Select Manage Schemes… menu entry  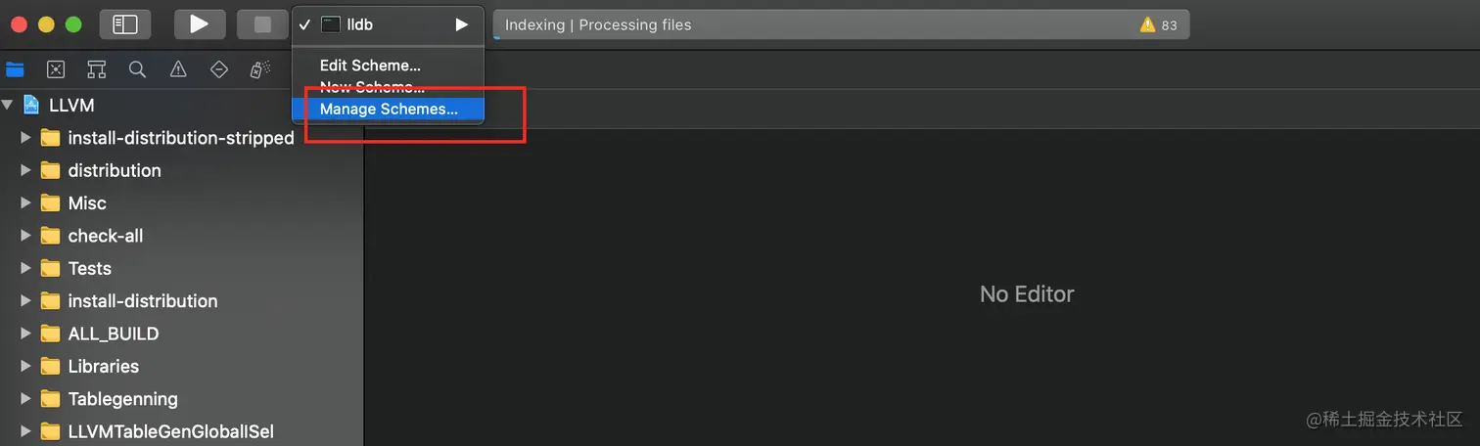coord(388,109)
